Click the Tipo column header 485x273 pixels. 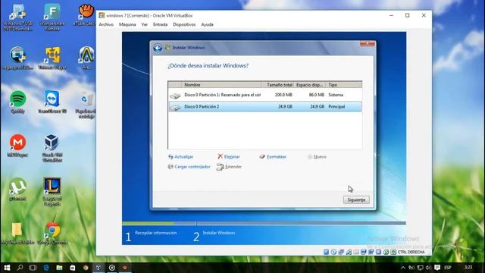[x=344, y=85]
